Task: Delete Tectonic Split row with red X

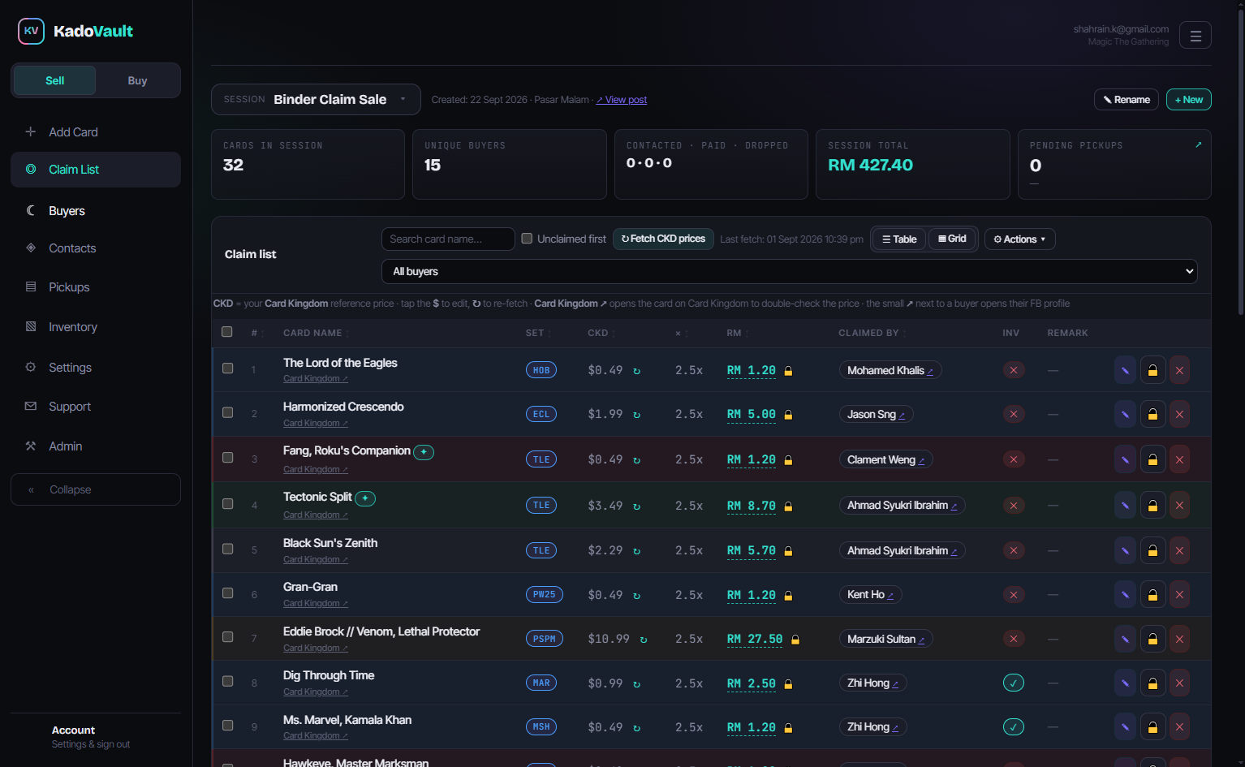Action: [1179, 505]
